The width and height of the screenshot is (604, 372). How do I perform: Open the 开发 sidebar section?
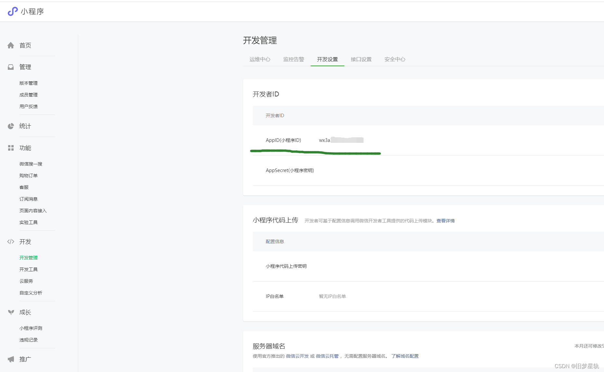(x=25, y=242)
